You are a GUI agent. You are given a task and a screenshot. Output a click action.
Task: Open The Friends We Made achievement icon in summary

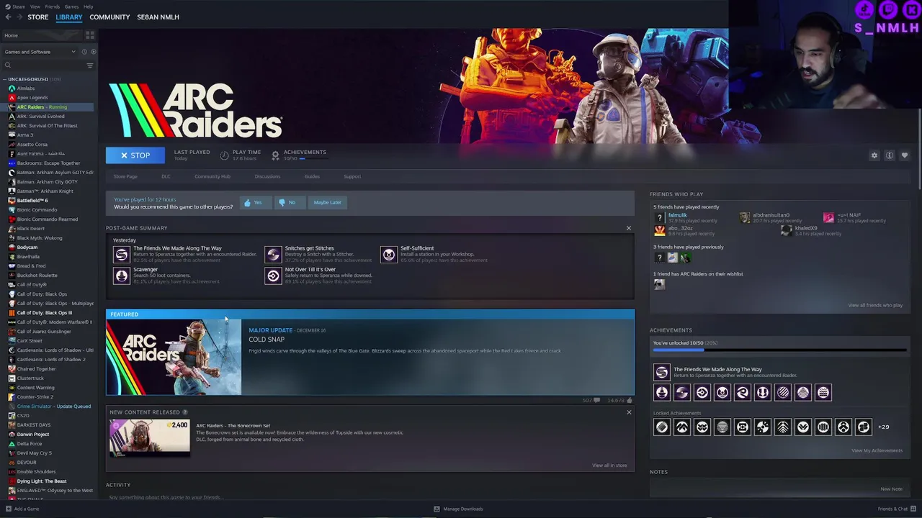tap(122, 255)
